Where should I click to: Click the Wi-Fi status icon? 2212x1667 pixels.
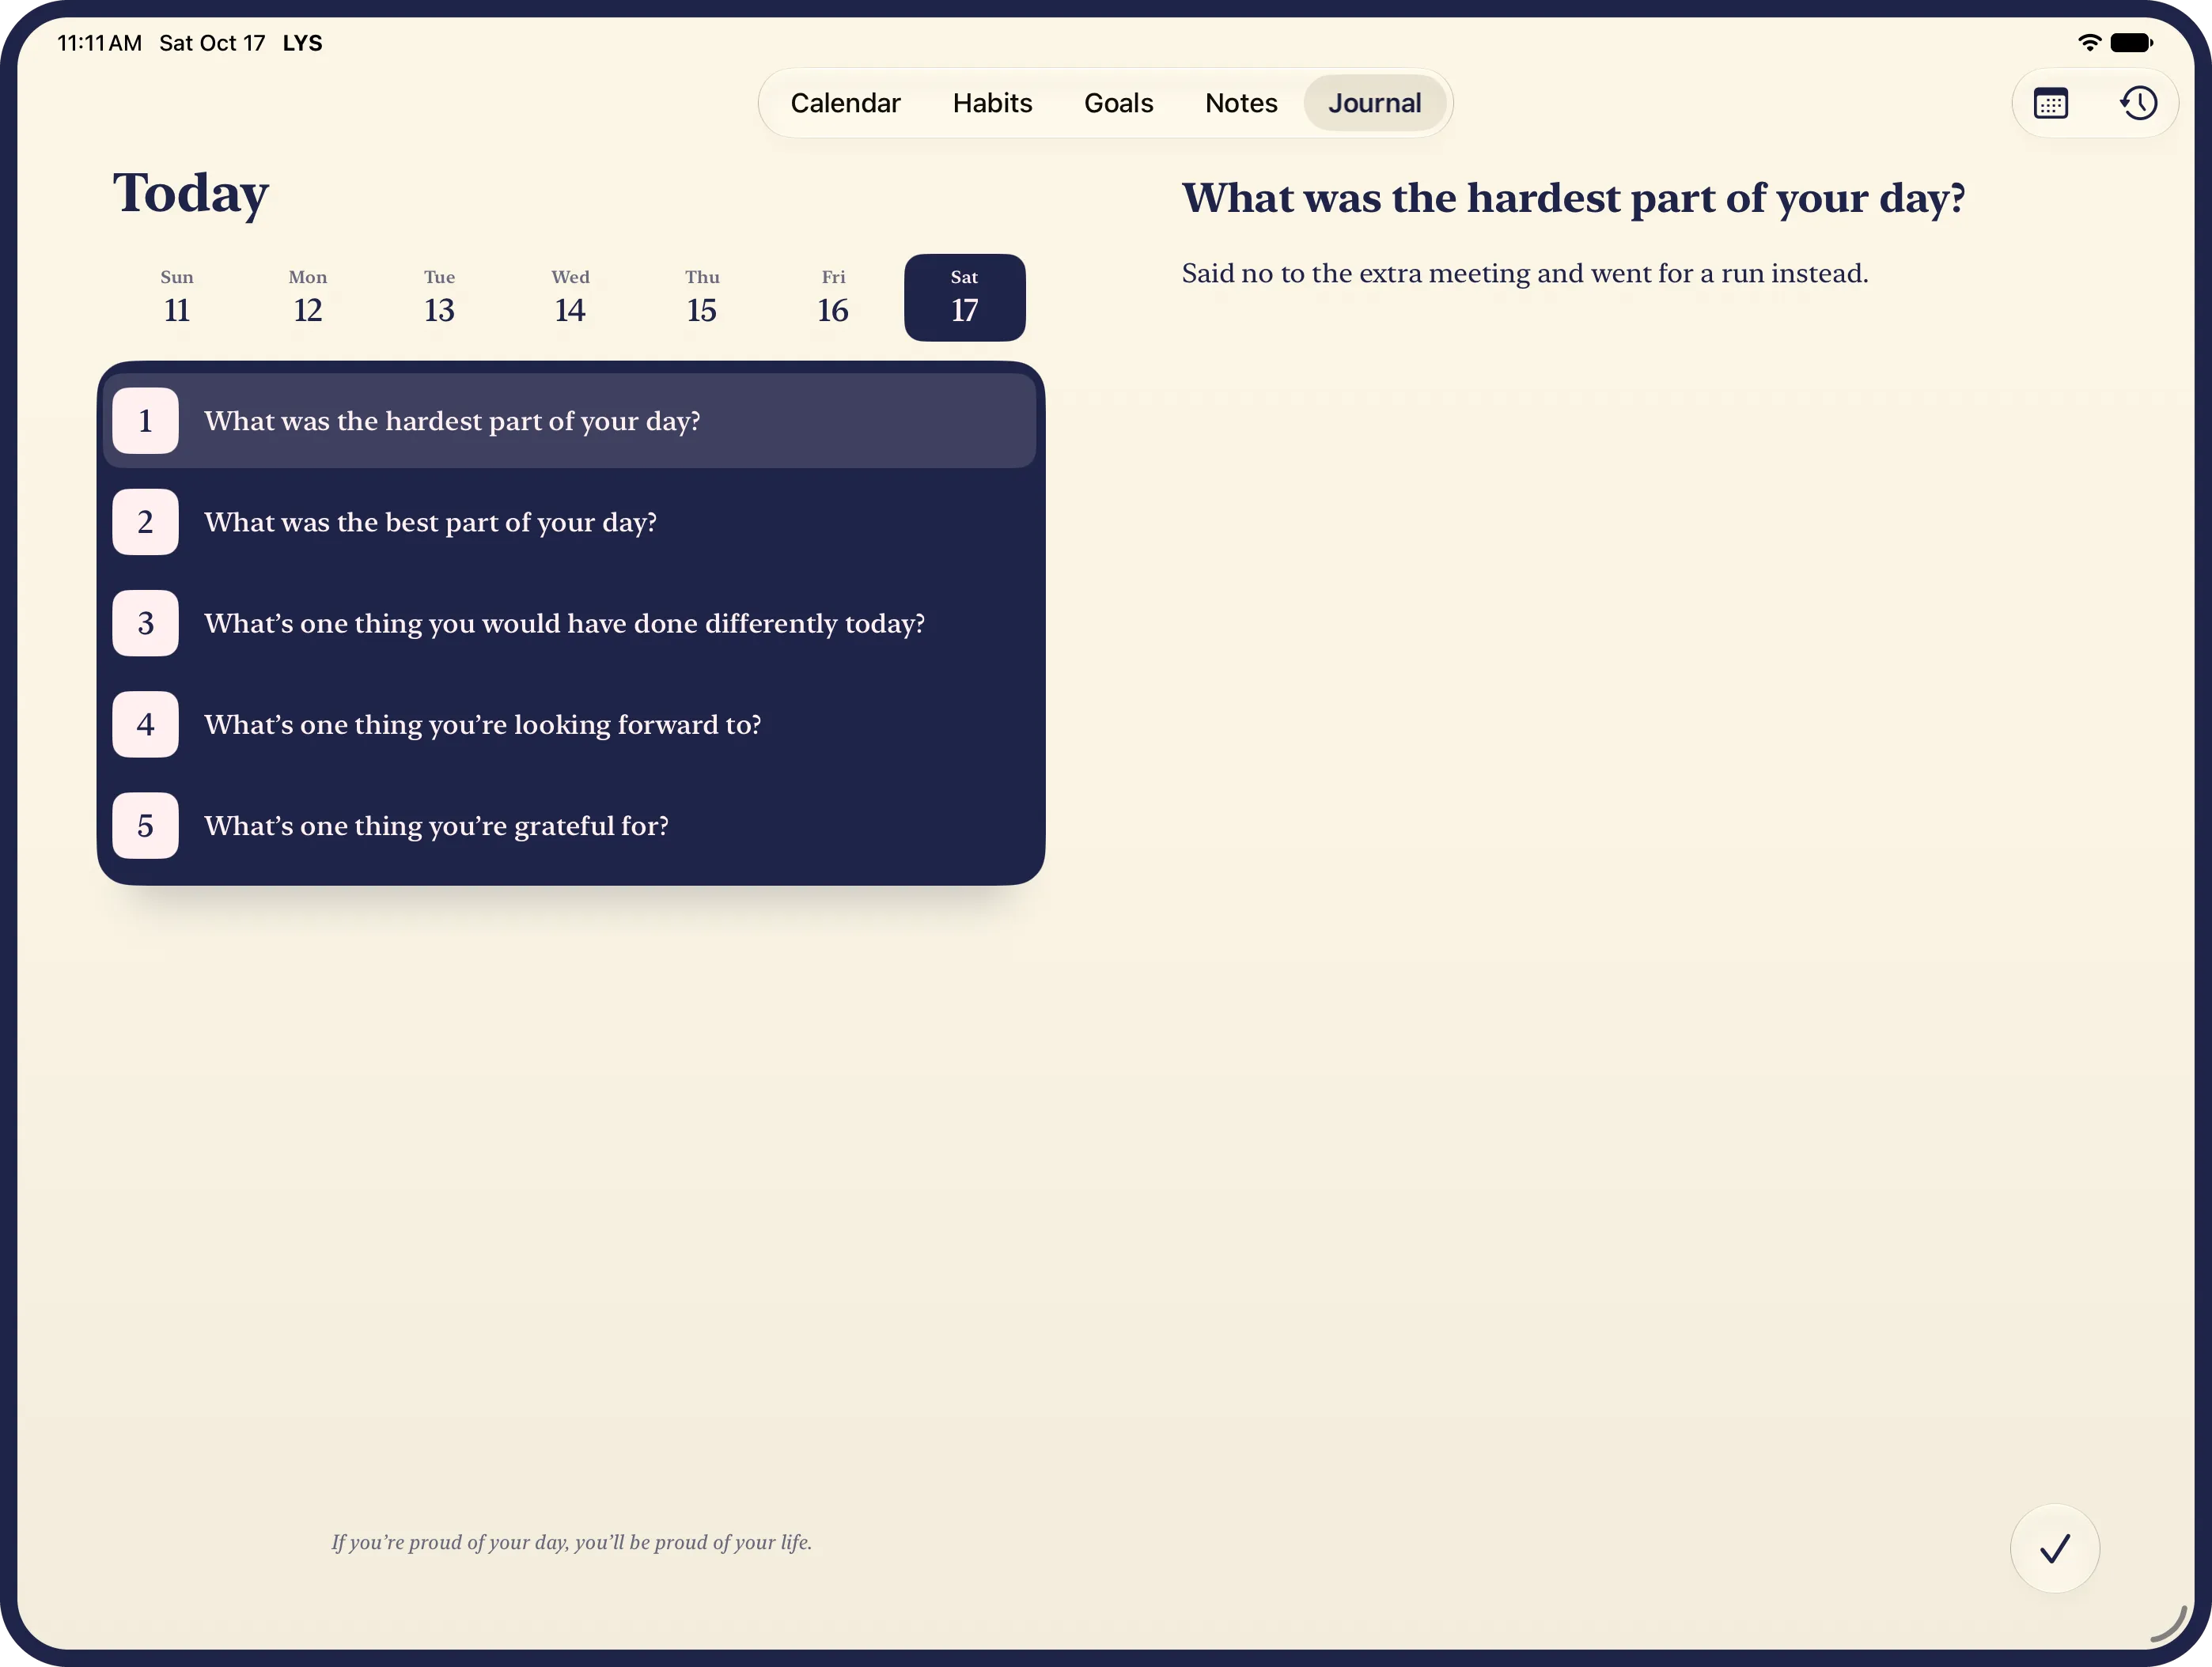point(2089,42)
